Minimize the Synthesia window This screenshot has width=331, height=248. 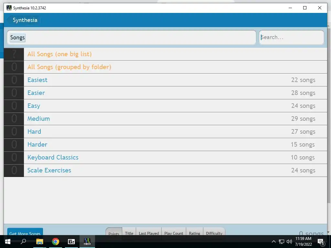[290, 8]
